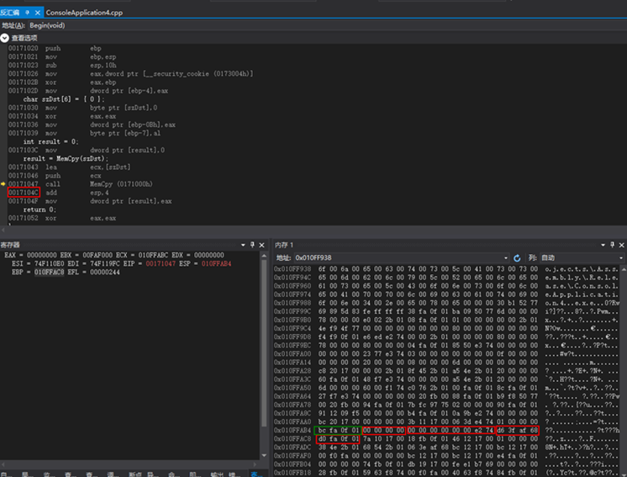Select source line int result = 0;

50,141
